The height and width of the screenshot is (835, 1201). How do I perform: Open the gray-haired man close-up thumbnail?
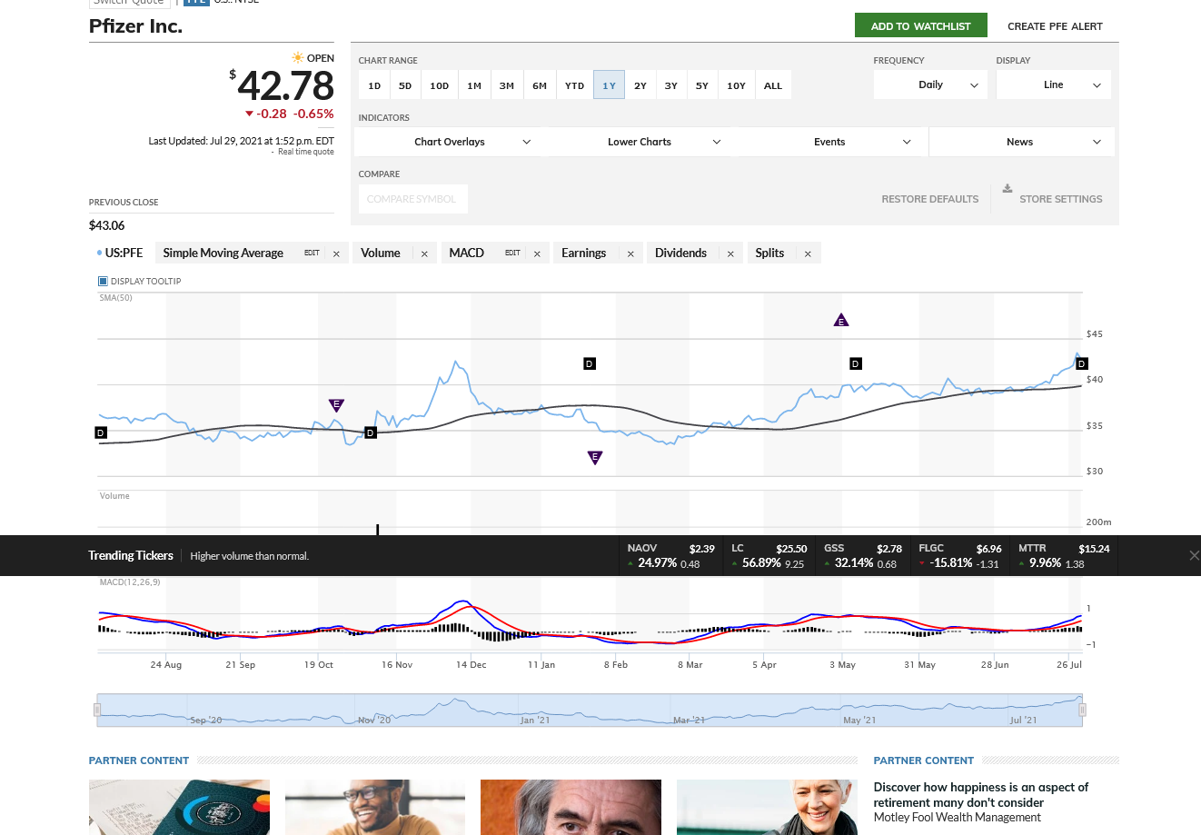point(571,807)
